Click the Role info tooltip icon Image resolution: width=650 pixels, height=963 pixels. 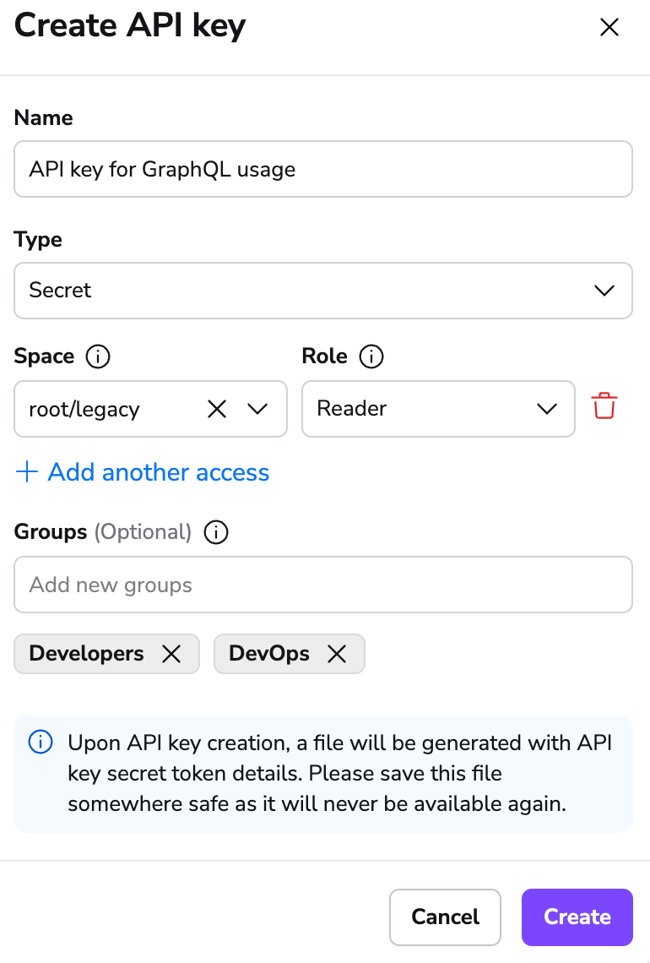pyautogui.click(x=371, y=356)
